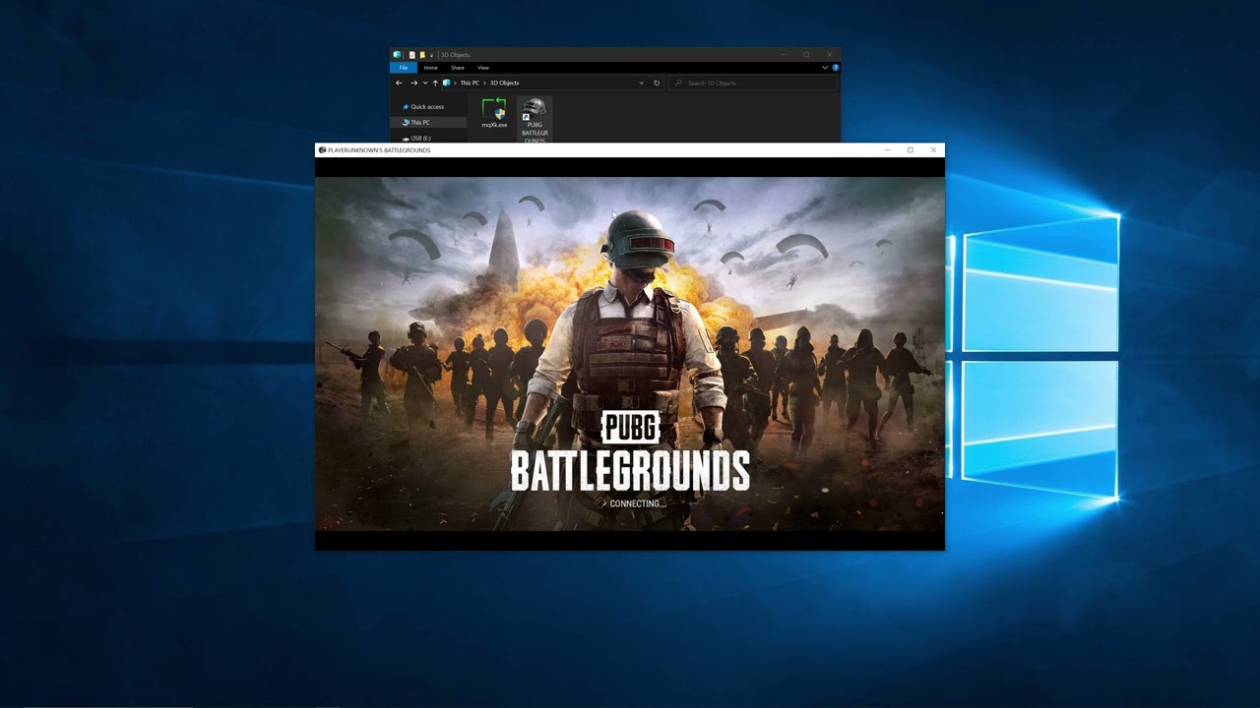Screen dimensions: 1260x708
Task: Click the File Explorer title bar 3D Objects icon
Action: 397,55
